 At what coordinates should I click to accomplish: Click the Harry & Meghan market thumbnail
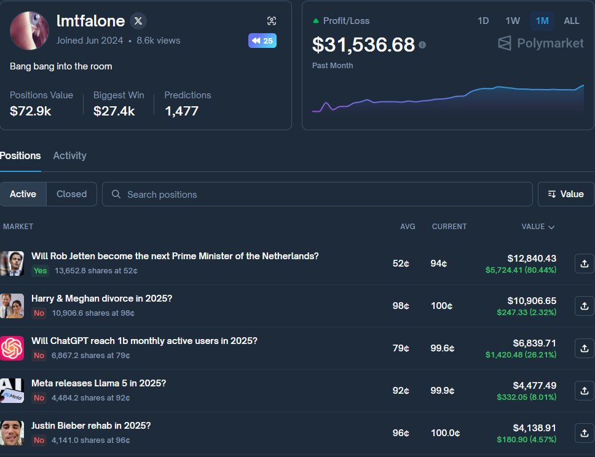point(12,306)
